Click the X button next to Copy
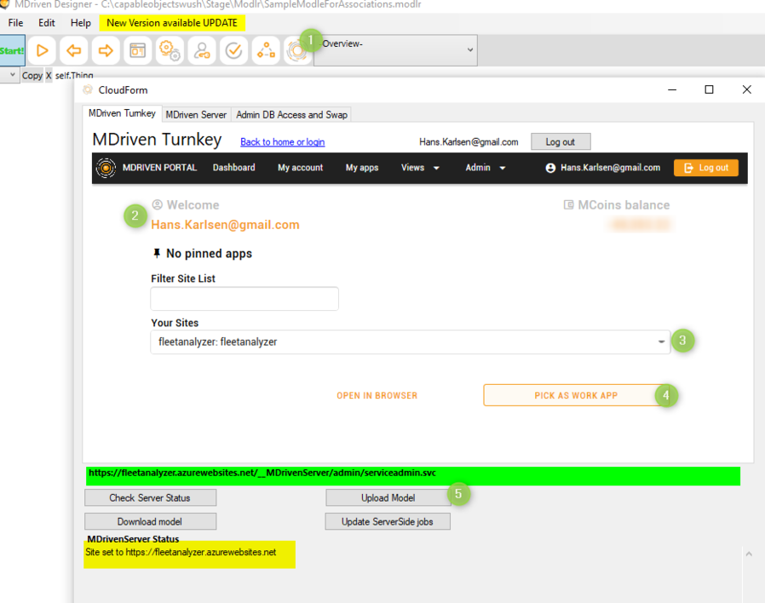 pyautogui.click(x=49, y=76)
